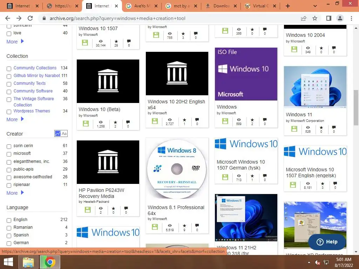
Task: Open the Help chat button
Action: click(x=327, y=242)
